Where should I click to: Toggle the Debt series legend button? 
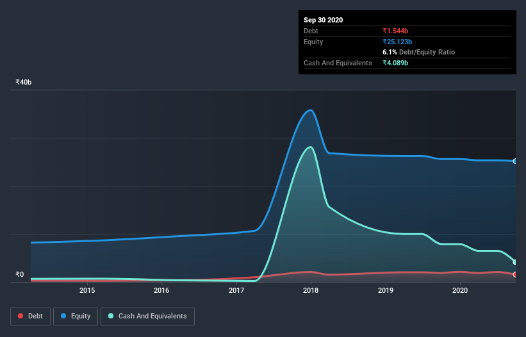point(31,316)
